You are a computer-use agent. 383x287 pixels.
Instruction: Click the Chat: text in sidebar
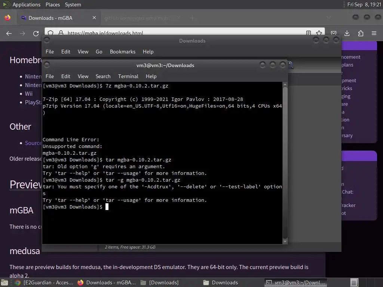347,192
